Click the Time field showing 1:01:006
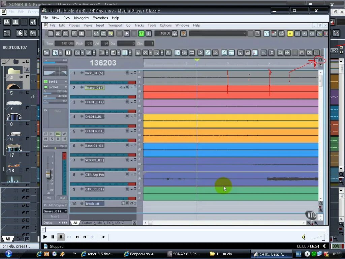Screen dimensions: 345x259 64,44
